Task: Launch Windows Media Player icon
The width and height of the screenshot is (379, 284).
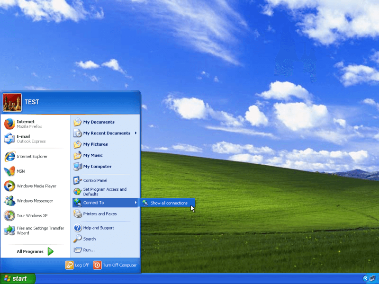Action: coord(9,186)
